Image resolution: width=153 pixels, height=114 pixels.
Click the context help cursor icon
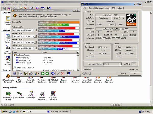click(68, 74)
